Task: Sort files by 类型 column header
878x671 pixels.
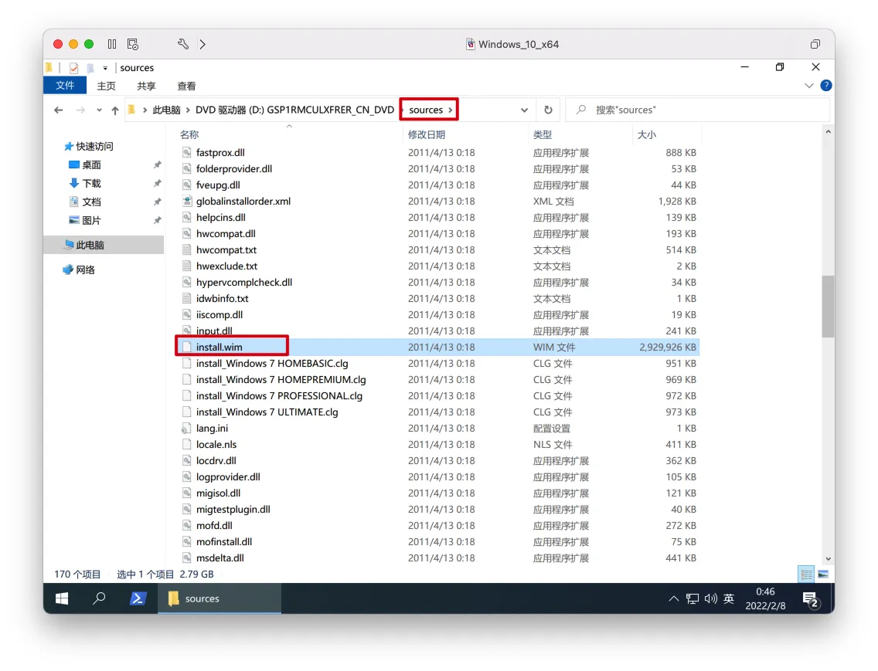Action: 543,135
